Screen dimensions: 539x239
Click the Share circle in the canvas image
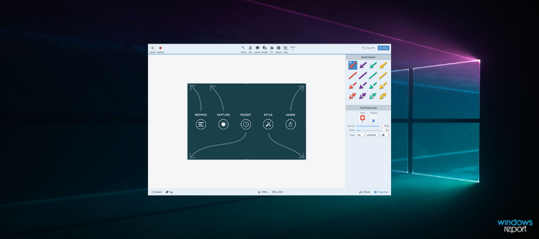coord(290,124)
